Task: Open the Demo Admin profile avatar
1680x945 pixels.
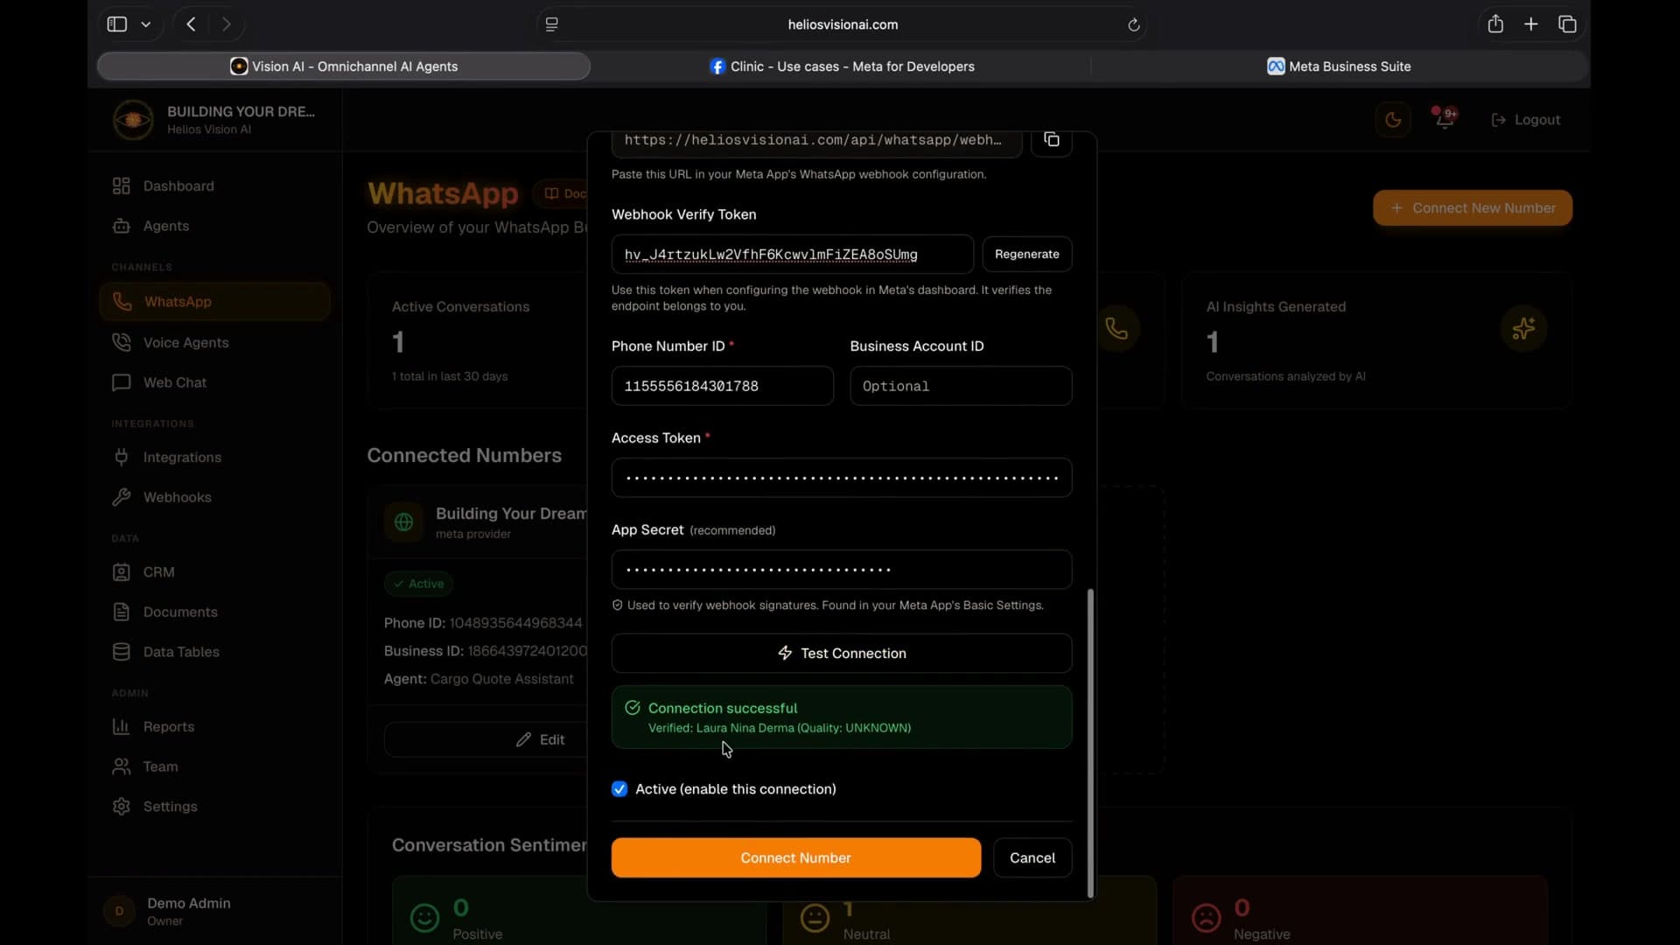Action: point(119,911)
